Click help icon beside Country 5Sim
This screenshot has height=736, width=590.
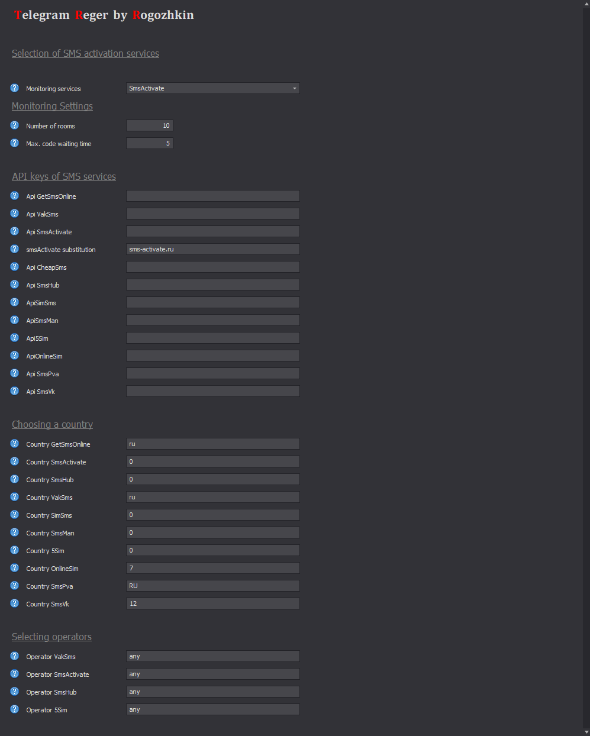[15, 550]
